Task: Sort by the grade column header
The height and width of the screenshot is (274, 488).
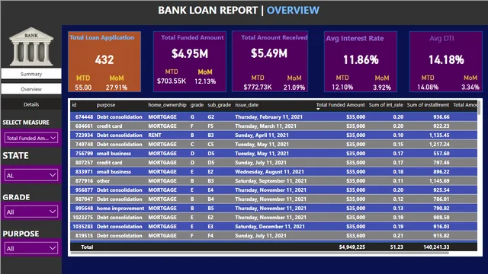Action: [x=197, y=105]
